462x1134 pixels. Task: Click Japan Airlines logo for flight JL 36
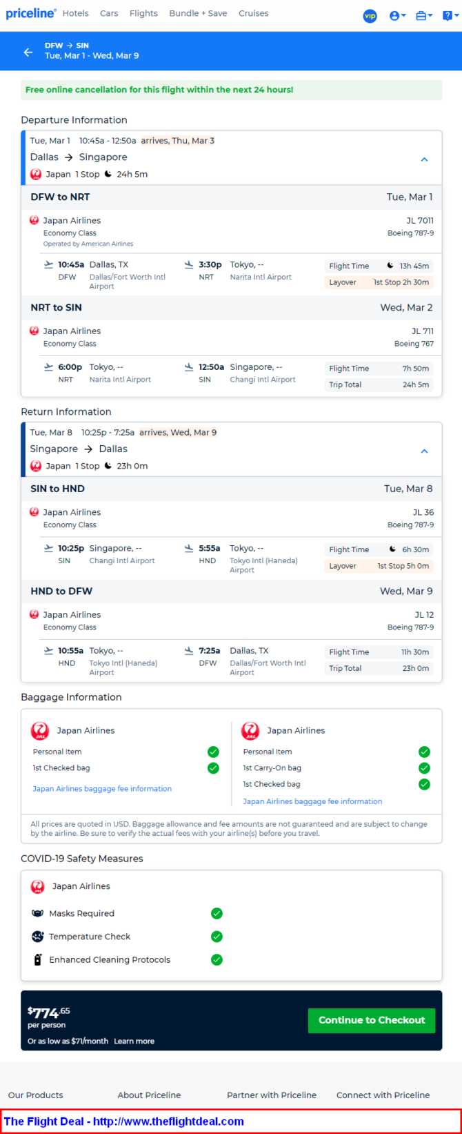pos(34,512)
